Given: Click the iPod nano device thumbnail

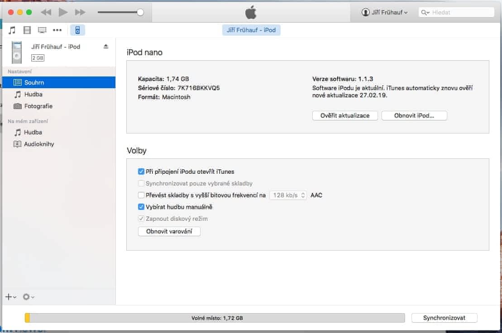Looking at the screenshot, I should [17, 52].
